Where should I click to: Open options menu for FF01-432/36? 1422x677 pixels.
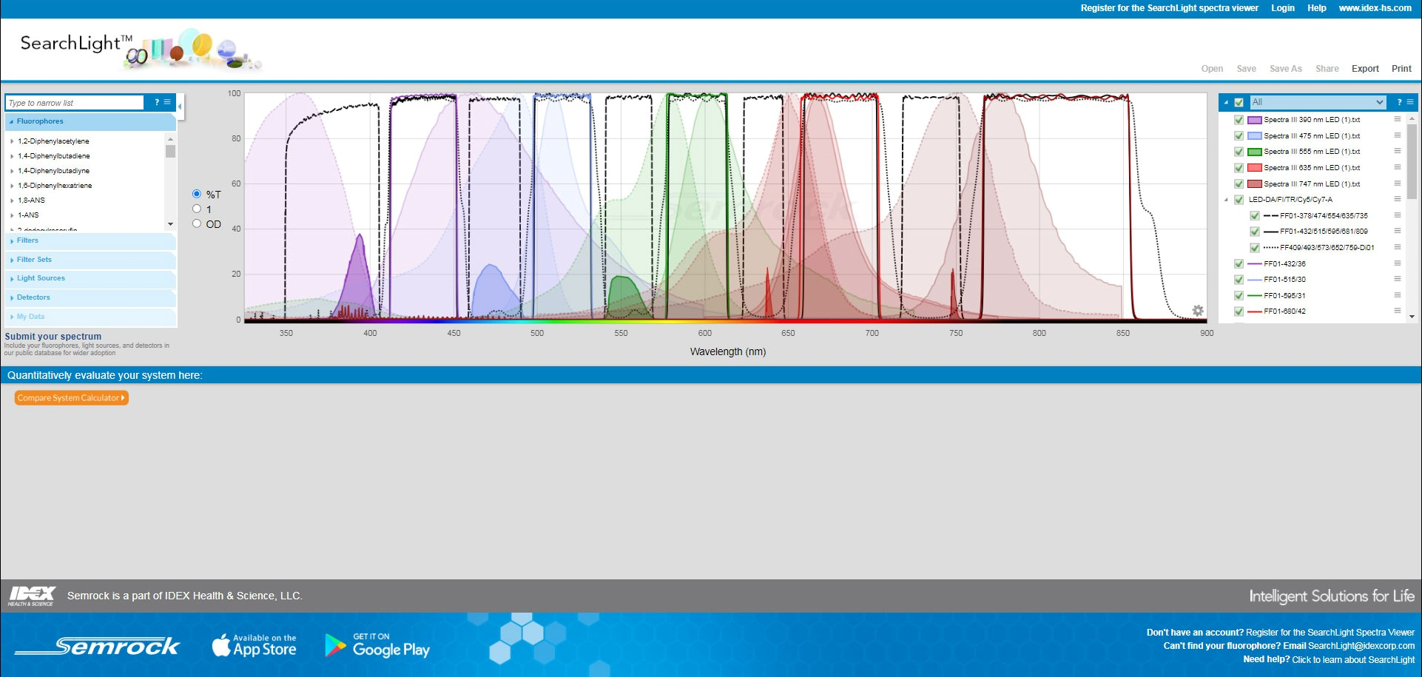pos(1398,263)
